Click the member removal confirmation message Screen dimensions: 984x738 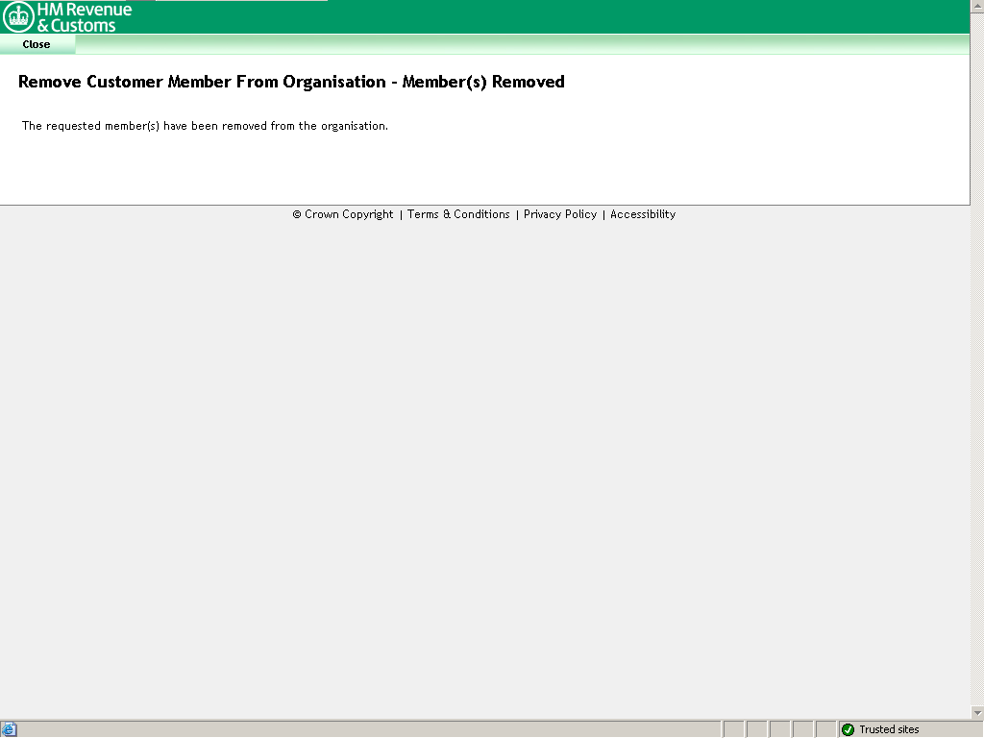[205, 126]
